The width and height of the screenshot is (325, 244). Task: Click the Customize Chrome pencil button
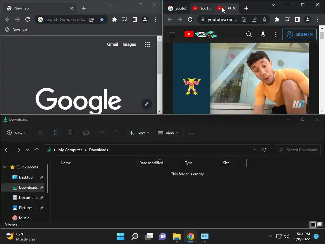coord(147,104)
